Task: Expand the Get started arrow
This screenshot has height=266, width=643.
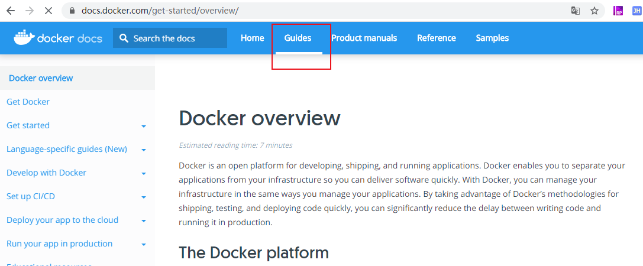Action: [144, 126]
